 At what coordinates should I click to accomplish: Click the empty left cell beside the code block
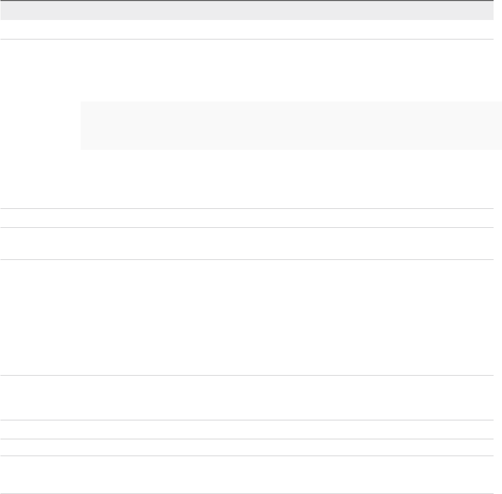tap(40, 125)
